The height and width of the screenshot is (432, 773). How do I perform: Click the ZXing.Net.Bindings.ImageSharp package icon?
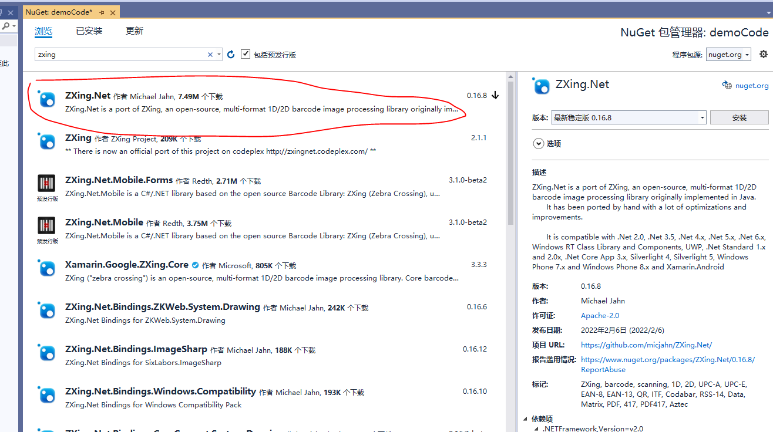47,353
